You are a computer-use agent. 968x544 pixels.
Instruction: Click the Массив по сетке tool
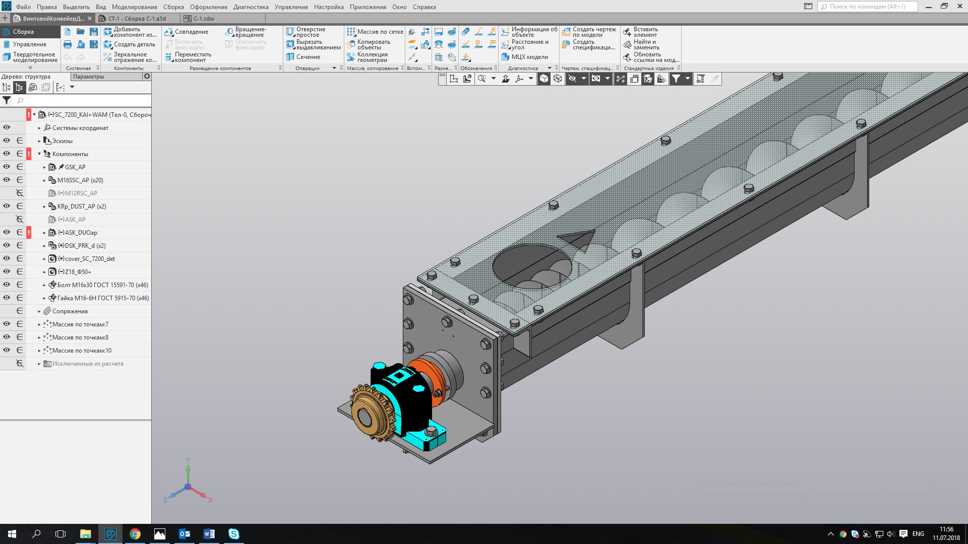[x=375, y=32]
